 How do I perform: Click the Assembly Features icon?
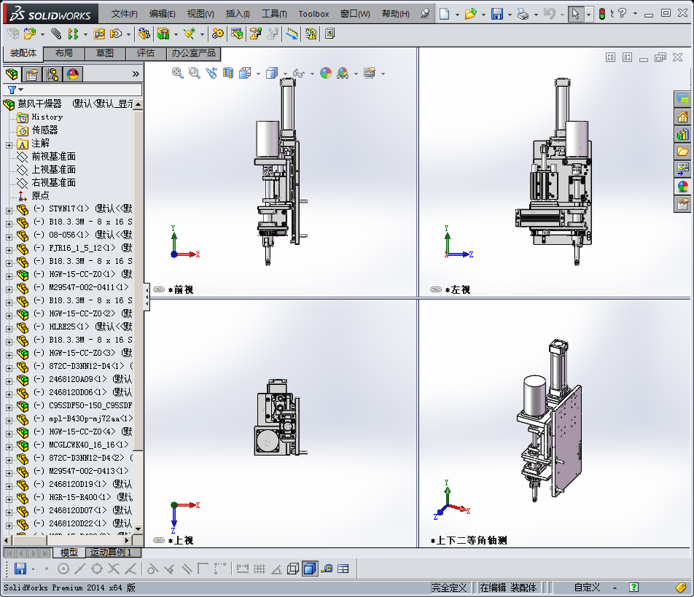[163, 34]
